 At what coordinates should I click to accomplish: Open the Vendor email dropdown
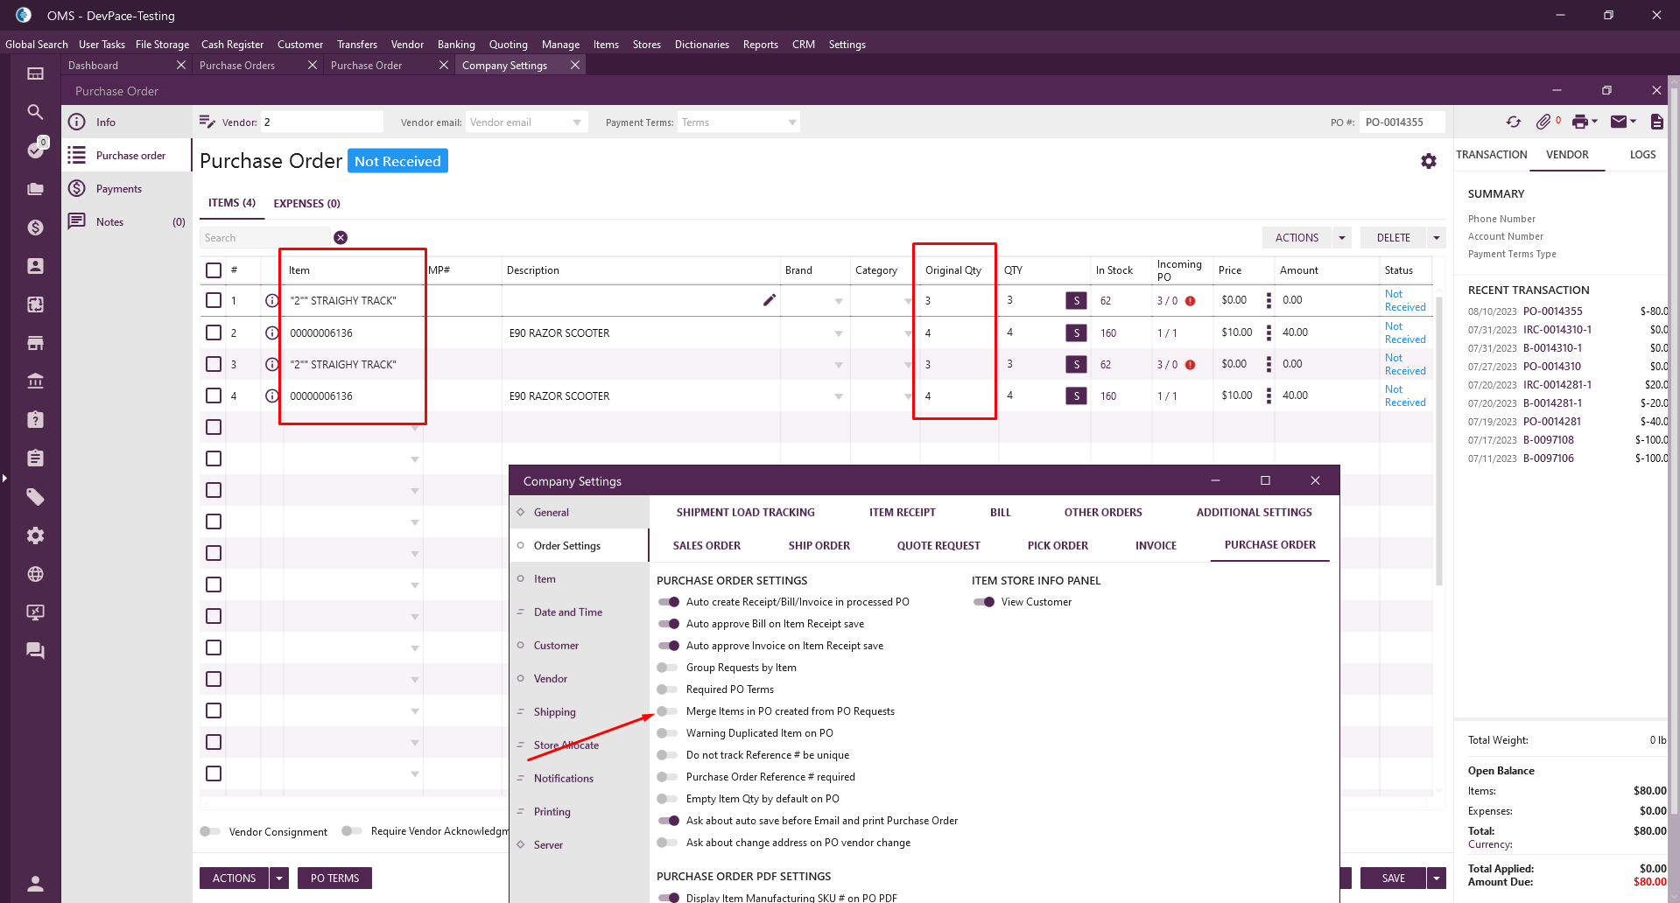(577, 122)
